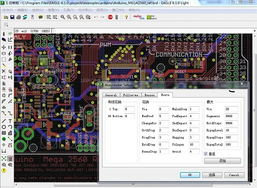Click the 选择 button
Viewport: 257px width, 188px height.
click(x=212, y=175)
